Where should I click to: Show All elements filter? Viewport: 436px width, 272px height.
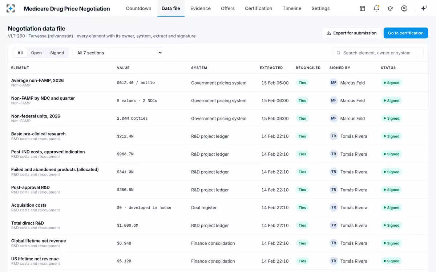click(20, 53)
